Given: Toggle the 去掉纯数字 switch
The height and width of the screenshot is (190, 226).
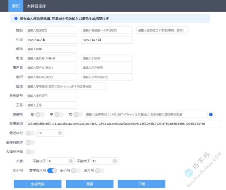Looking at the screenshot, I should click(31, 142).
